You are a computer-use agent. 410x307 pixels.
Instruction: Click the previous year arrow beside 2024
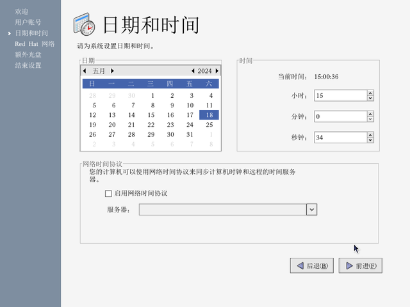coord(193,71)
